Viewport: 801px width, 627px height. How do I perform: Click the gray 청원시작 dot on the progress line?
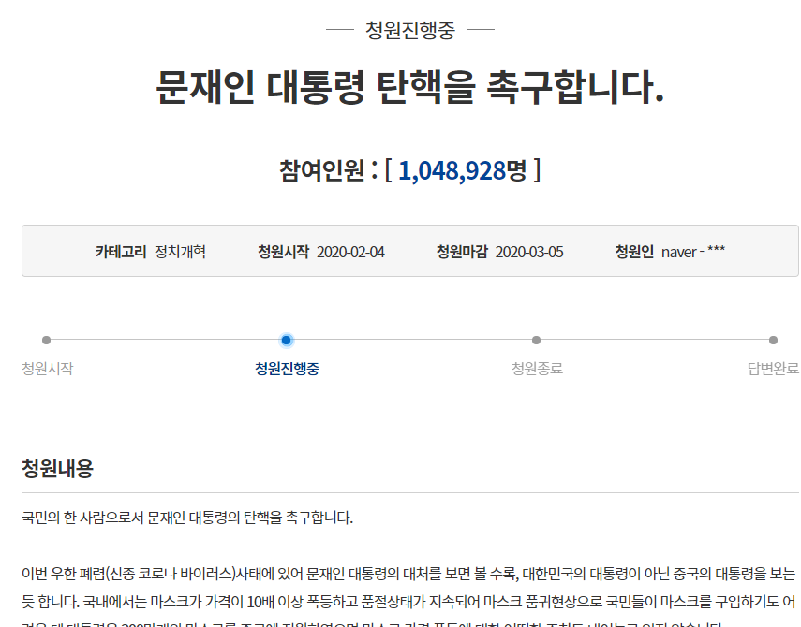click(x=46, y=341)
